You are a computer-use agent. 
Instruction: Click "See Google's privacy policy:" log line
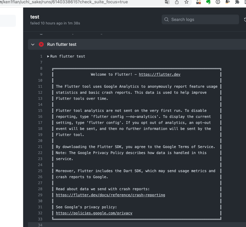(86, 207)
